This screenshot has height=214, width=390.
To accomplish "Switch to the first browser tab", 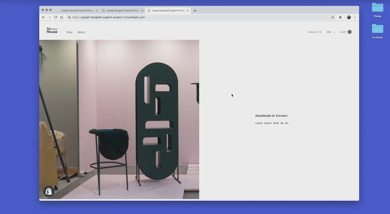I will 76,10.
